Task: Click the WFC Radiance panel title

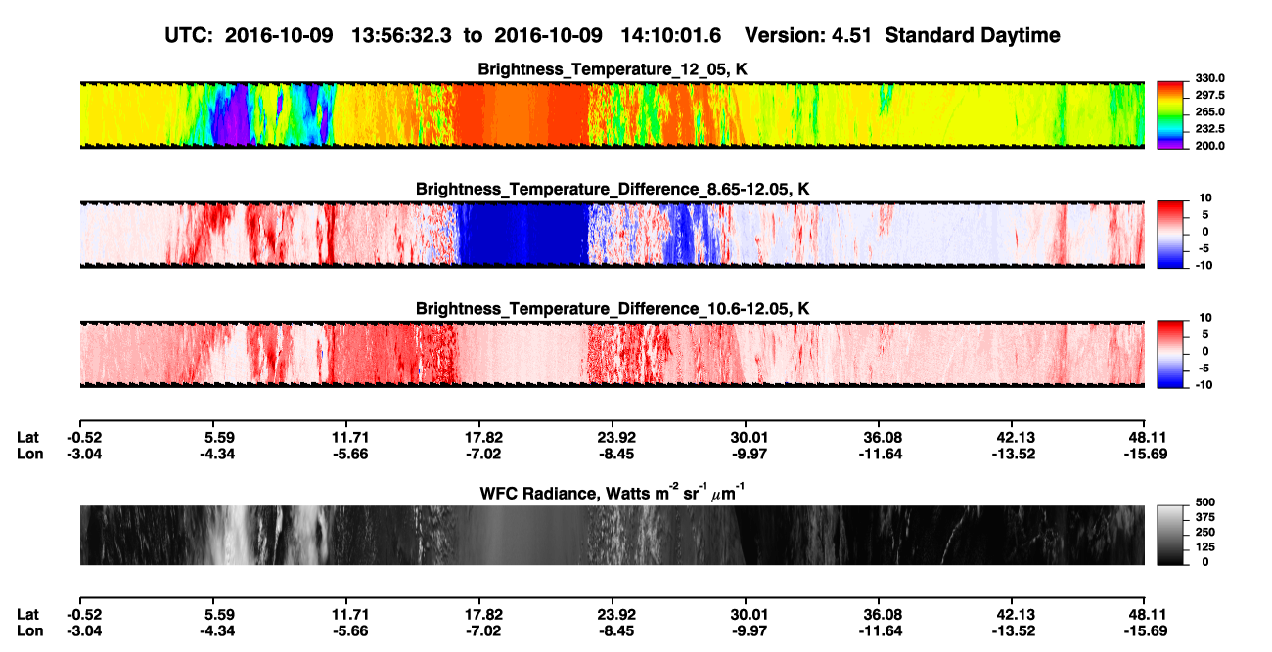Action: click(613, 494)
